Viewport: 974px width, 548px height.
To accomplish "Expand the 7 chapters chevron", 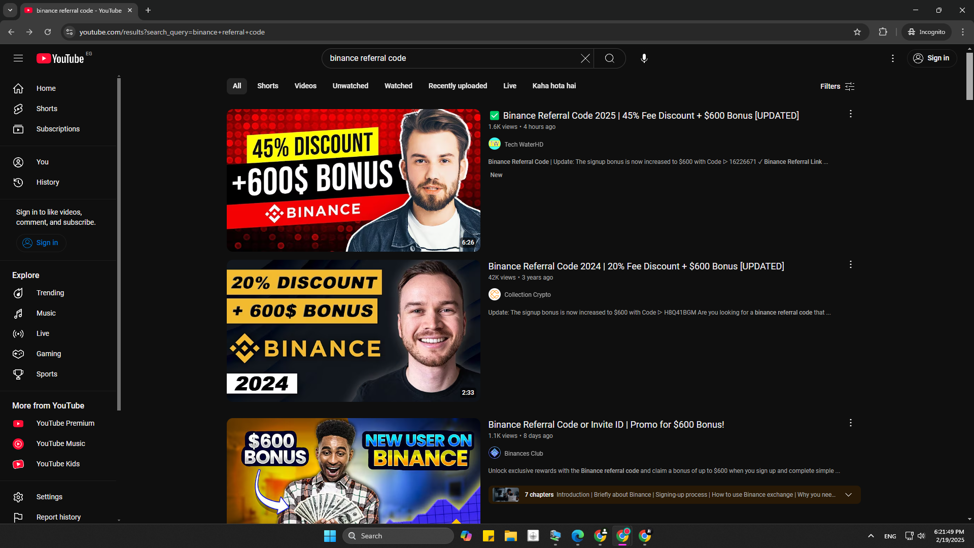I will 848,495.
